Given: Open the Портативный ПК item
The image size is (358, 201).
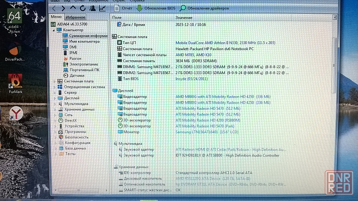Looking at the screenshot, I should click(82, 70).
